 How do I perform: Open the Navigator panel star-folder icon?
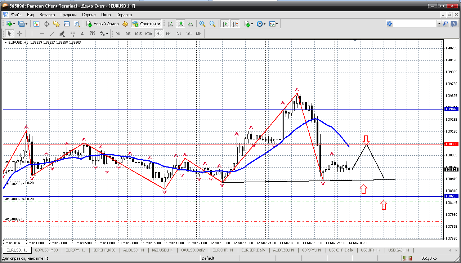coord(57,24)
